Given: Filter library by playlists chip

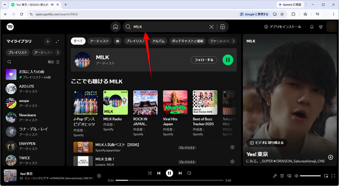Looking at the screenshot, I should tap(18, 53).
